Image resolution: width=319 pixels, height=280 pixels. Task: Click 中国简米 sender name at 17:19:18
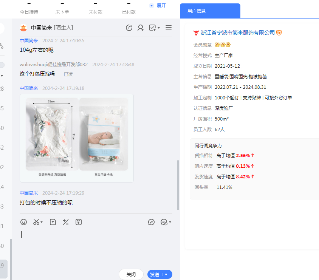point(29,88)
